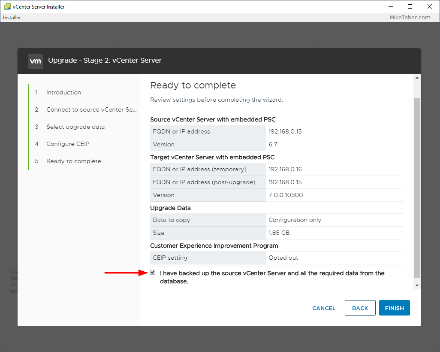Click the FQDN or IP address (temporary) label

199,169
